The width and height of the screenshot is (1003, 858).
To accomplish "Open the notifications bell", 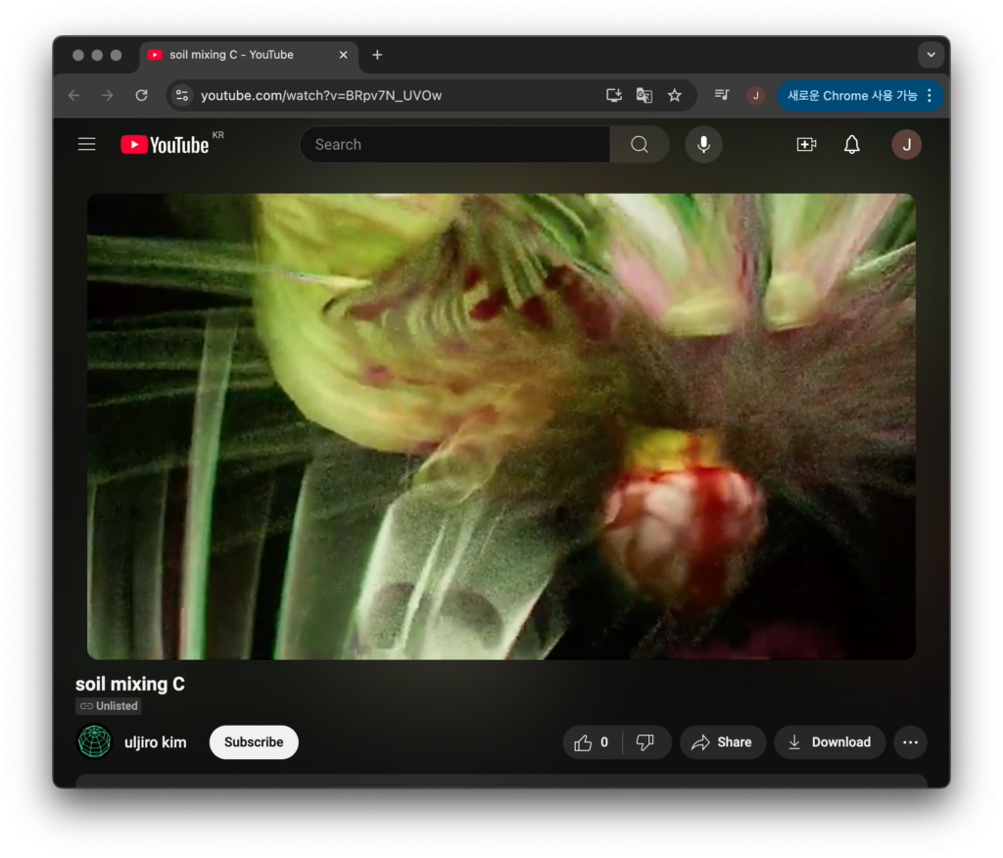I will coord(852,145).
